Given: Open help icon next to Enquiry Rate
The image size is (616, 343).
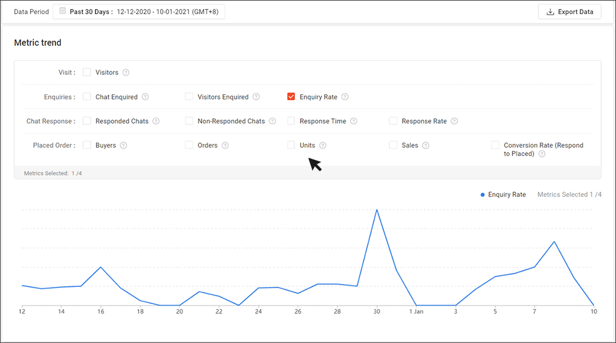Looking at the screenshot, I should tap(344, 97).
